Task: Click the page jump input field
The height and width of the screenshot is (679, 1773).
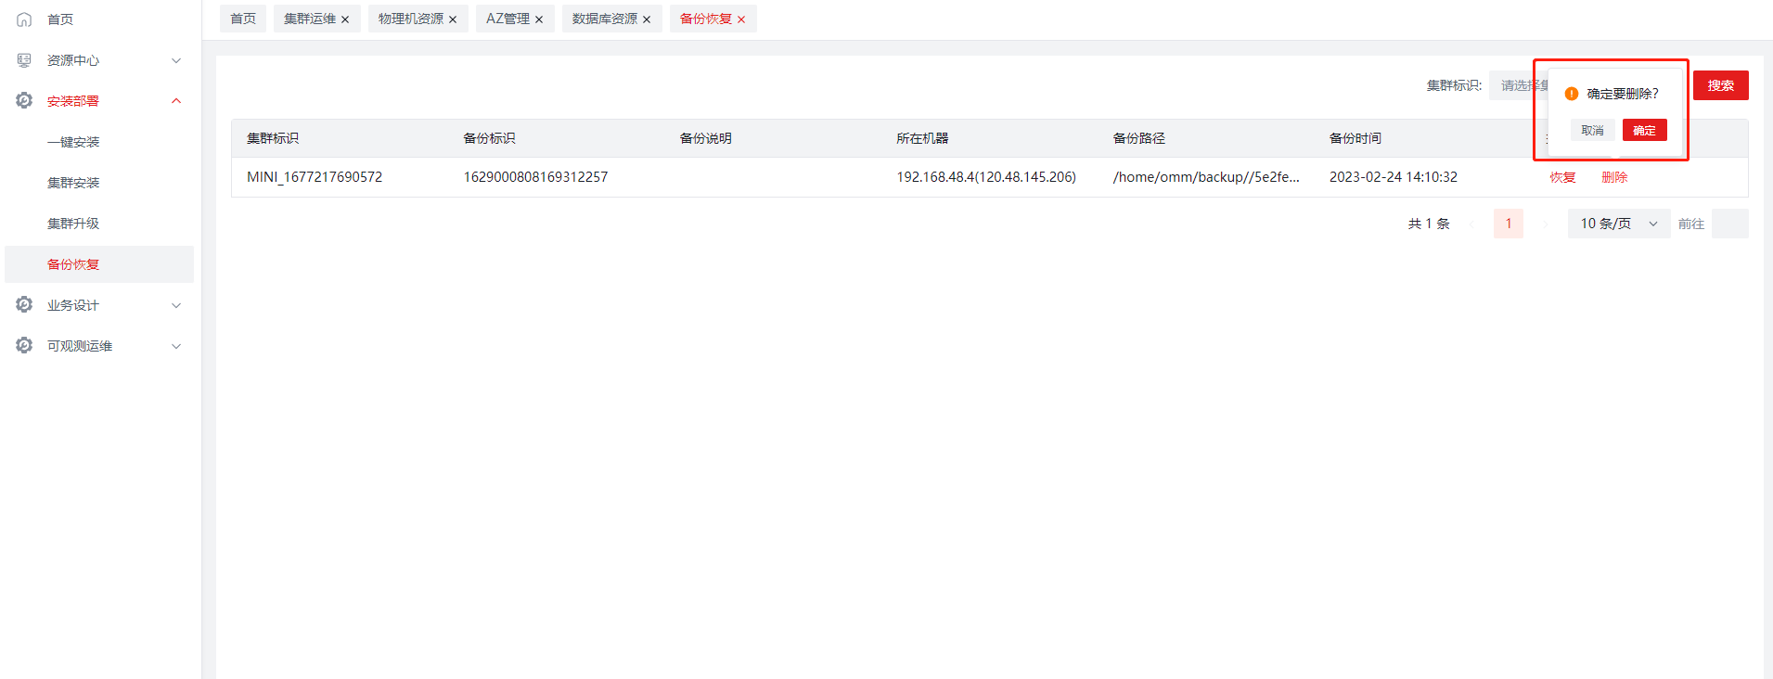Action: point(1729,224)
